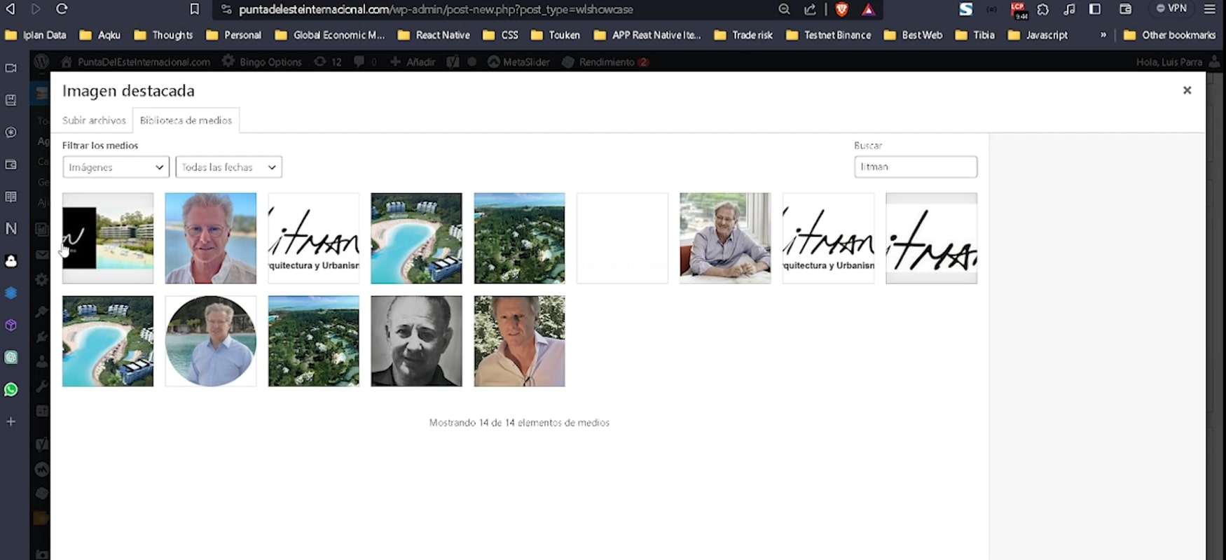The image size is (1226, 560).
Task: Open the Todas las fechas date dropdown
Action: (228, 167)
